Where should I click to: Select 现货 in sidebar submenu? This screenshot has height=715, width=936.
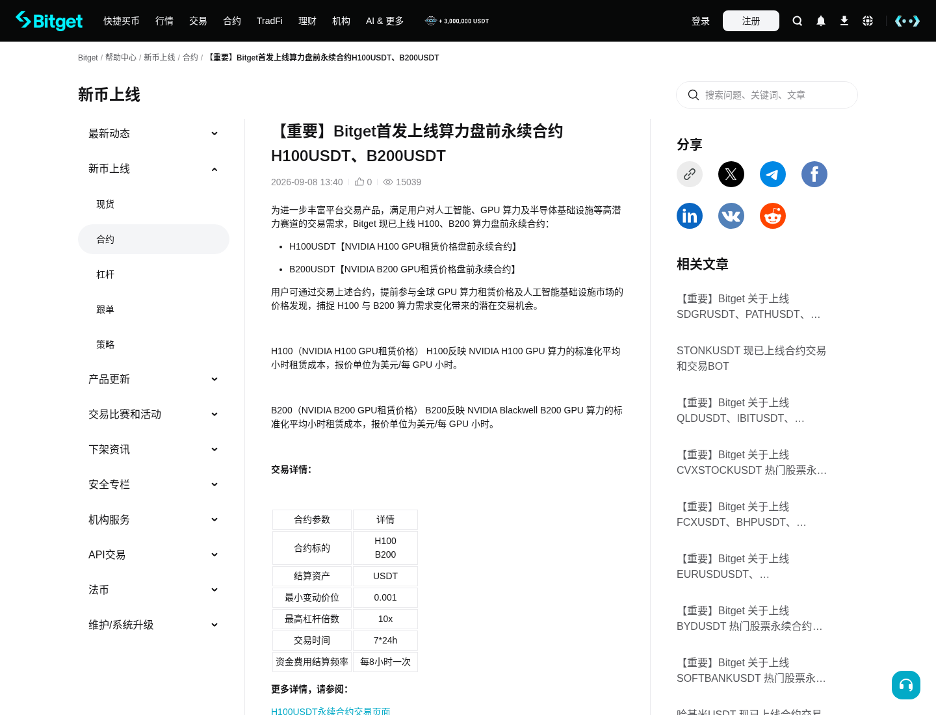click(153, 204)
